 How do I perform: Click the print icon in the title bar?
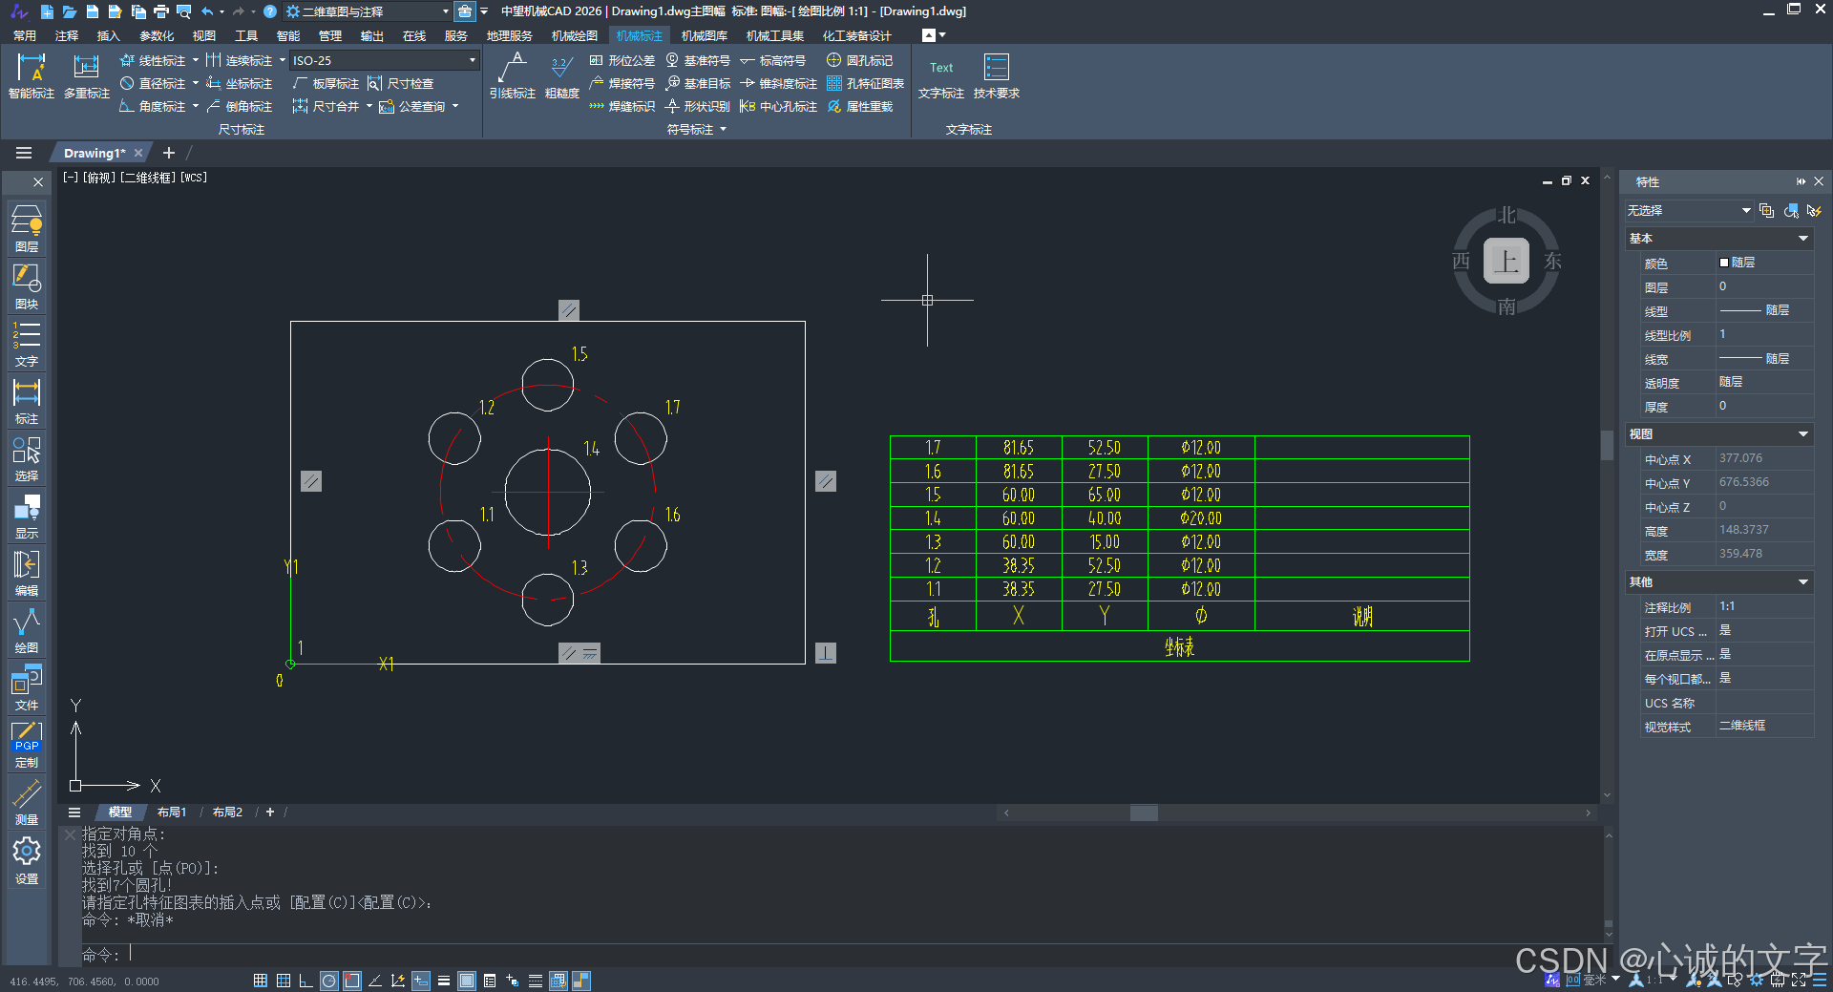point(160,11)
